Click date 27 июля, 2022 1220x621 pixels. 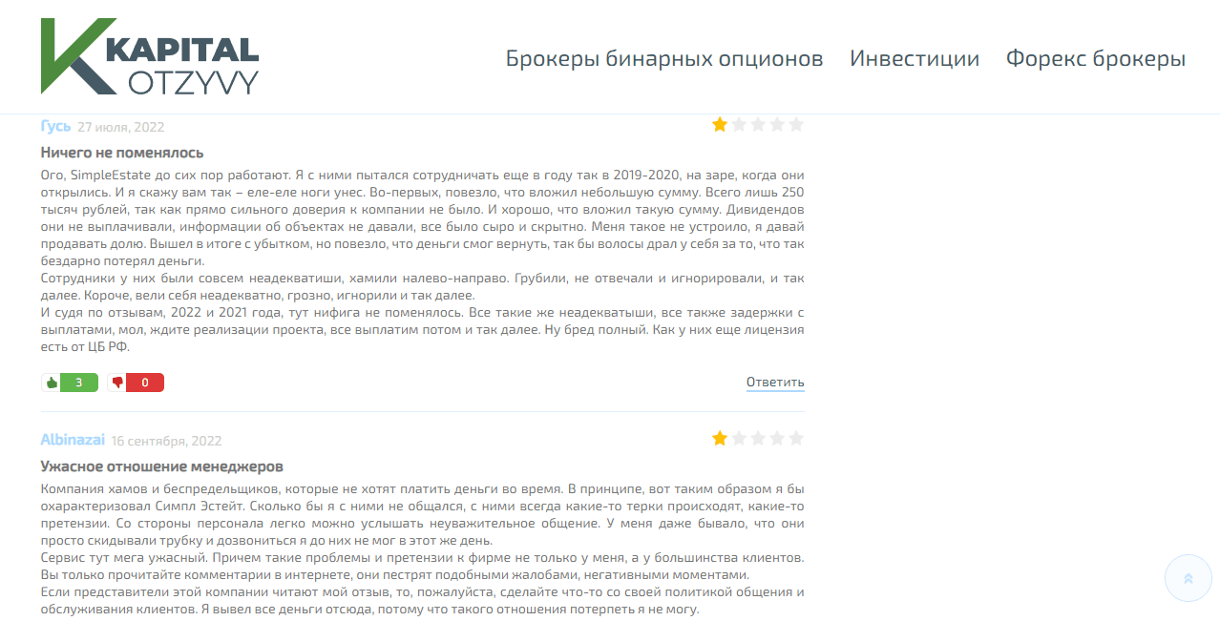click(121, 127)
